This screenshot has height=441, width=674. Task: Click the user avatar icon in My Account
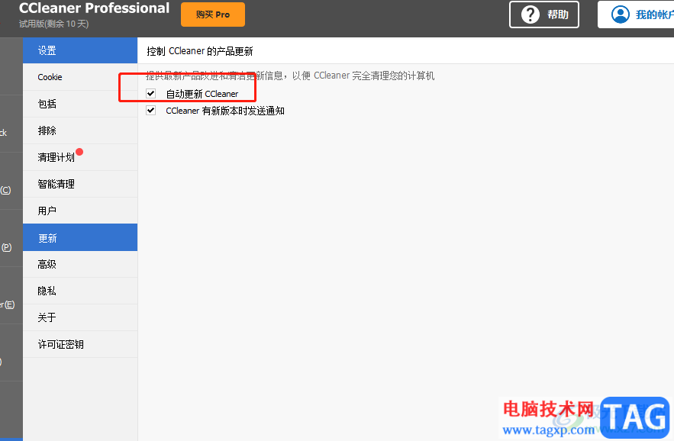621,14
